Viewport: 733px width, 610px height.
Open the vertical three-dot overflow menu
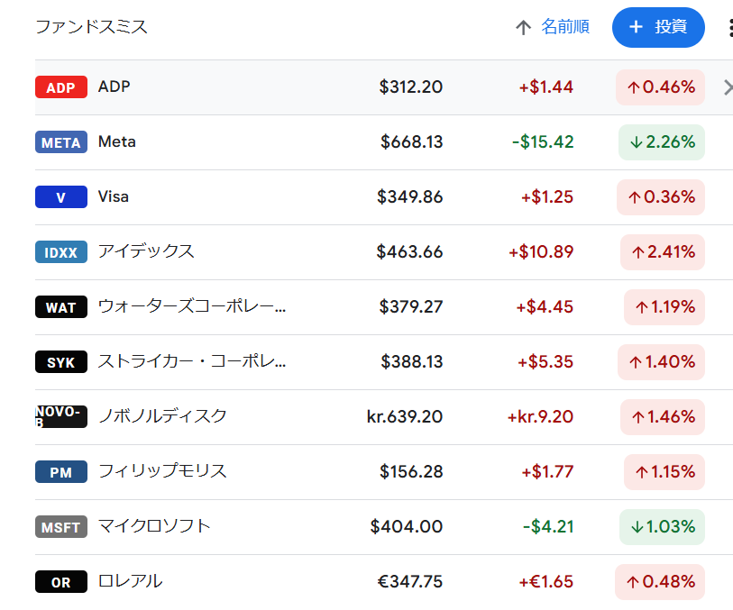pyautogui.click(x=731, y=27)
